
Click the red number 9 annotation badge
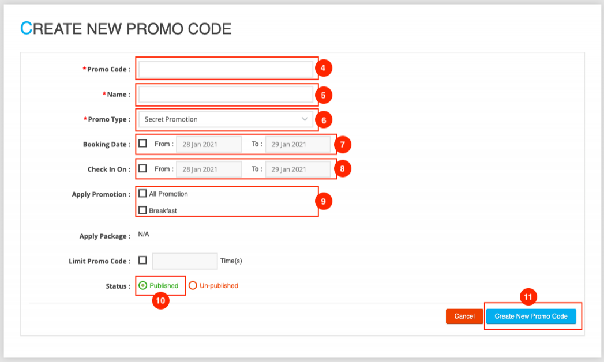click(324, 201)
